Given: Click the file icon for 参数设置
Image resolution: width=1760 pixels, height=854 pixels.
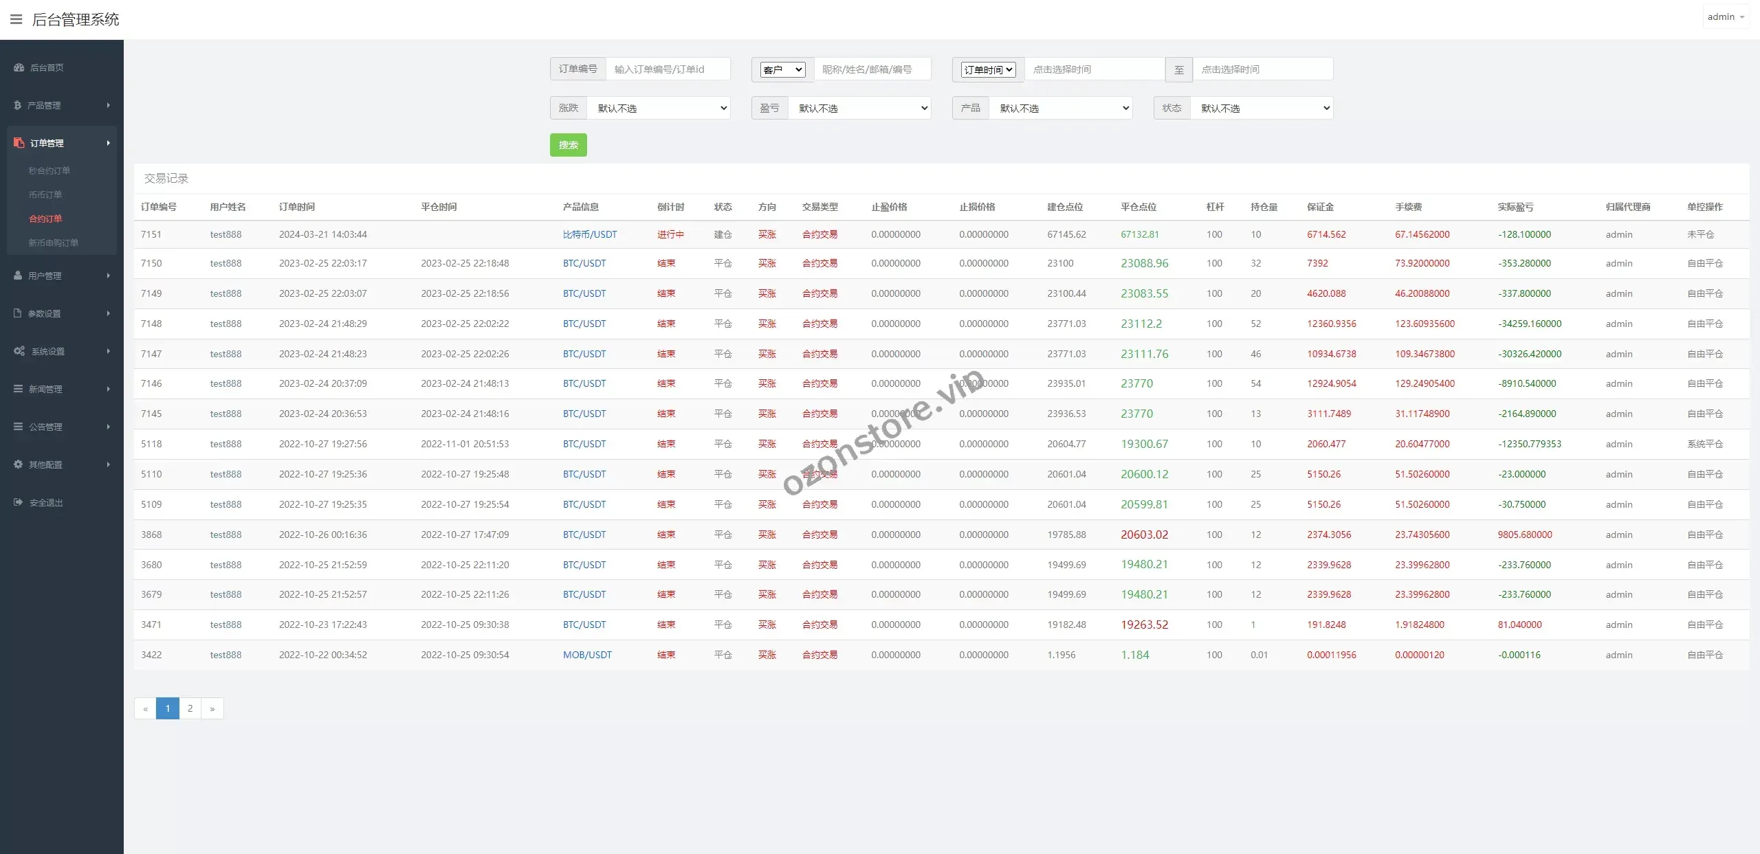Looking at the screenshot, I should coord(18,313).
